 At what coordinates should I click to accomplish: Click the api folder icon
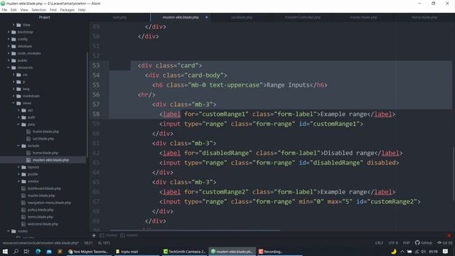23,110
